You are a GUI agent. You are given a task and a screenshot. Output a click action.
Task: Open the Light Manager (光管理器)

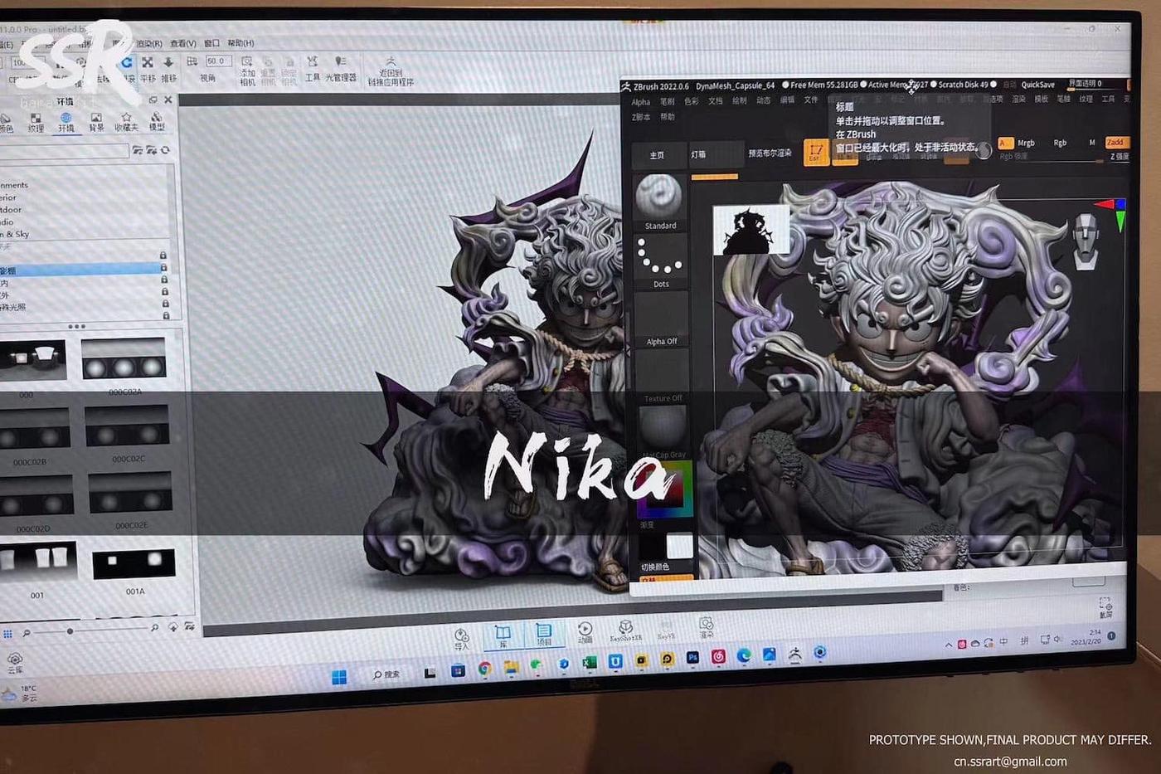click(340, 69)
